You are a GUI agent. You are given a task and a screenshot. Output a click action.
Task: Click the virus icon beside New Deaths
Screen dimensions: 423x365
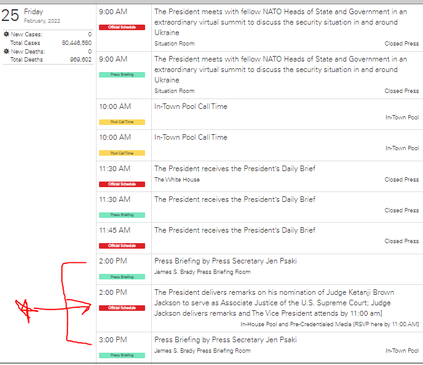[x=6, y=51]
